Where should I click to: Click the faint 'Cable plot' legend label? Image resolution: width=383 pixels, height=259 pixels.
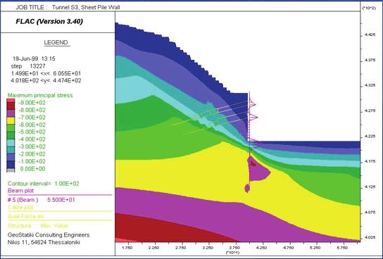click(x=20, y=207)
